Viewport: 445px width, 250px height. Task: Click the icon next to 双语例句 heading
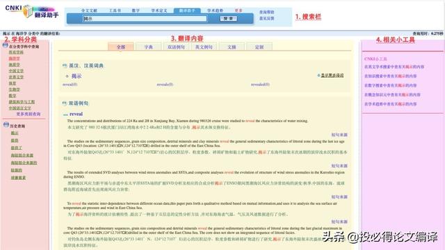tap(65, 103)
